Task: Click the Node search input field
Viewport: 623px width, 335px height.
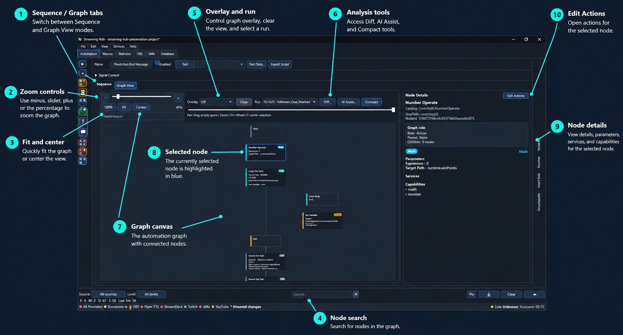Action: click(141, 116)
